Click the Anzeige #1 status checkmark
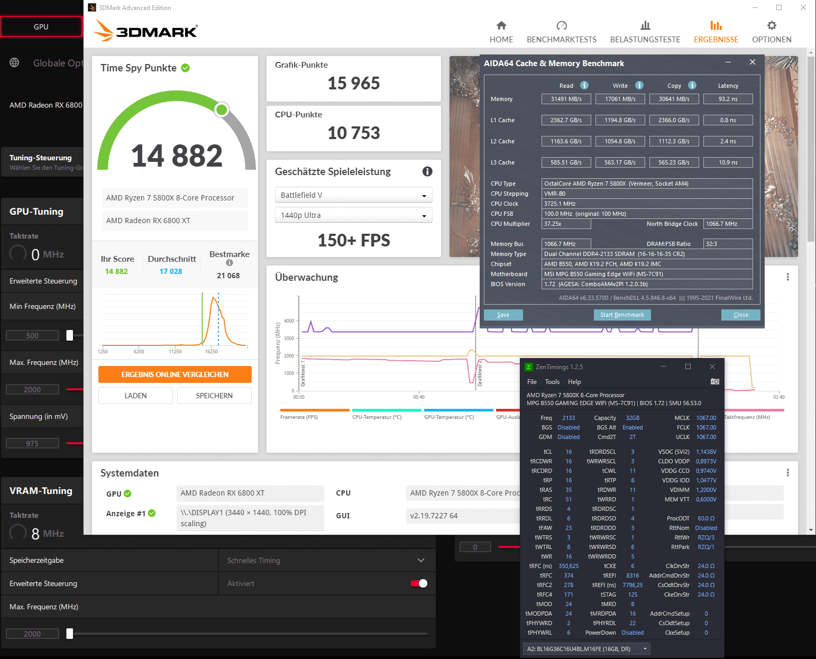 tap(152, 513)
